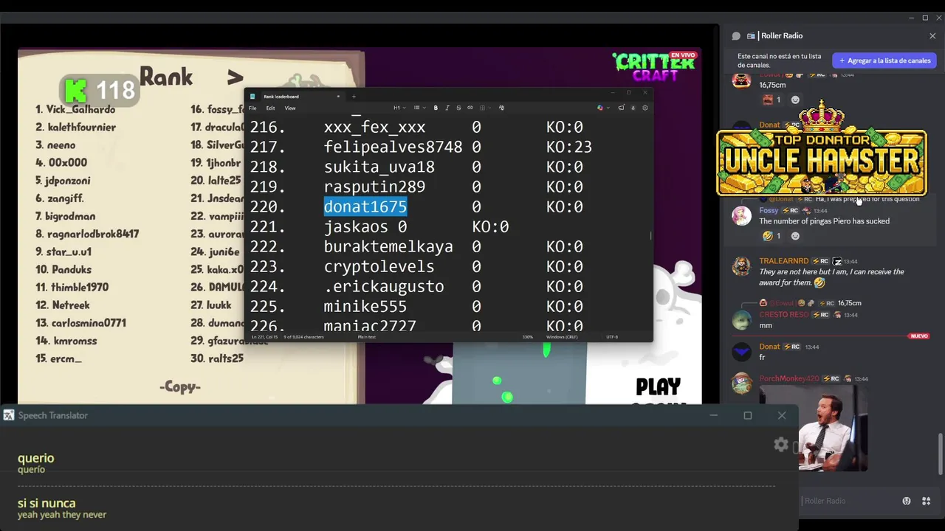The image size is (945, 531).
Task: Click the Discord chat scrollbar
Action: click(940, 455)
